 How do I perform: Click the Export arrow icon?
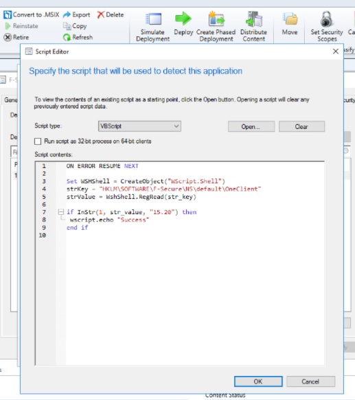pos(67,15)
